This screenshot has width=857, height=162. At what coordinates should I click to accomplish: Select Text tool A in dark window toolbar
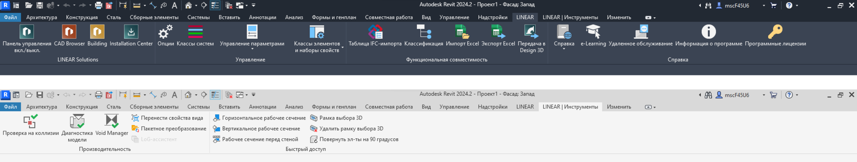pos(175,5)
